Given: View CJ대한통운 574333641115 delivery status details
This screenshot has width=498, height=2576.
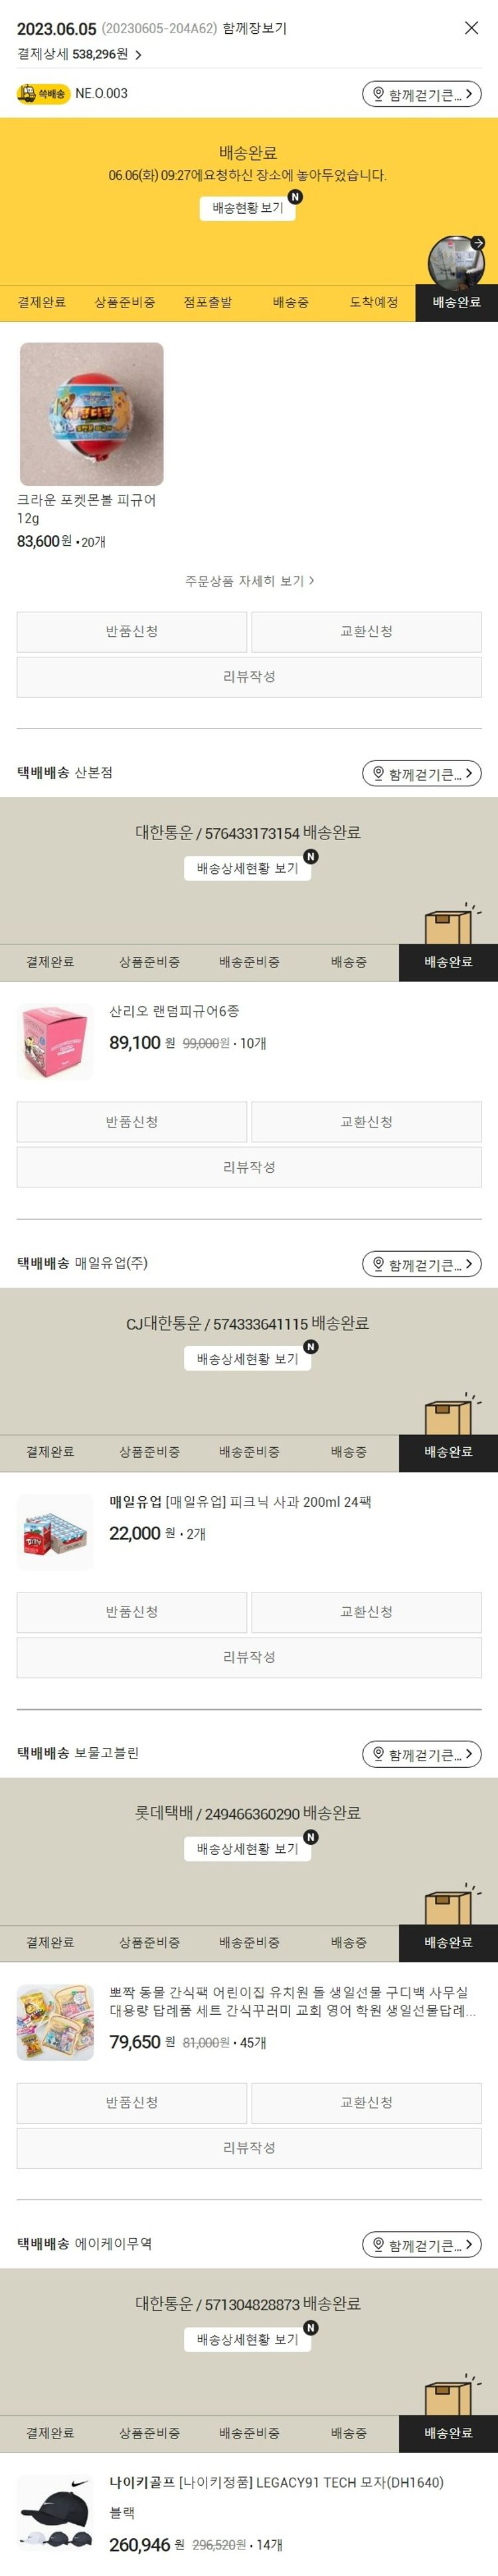Looking at the screenshot, I should (248, 1358).
